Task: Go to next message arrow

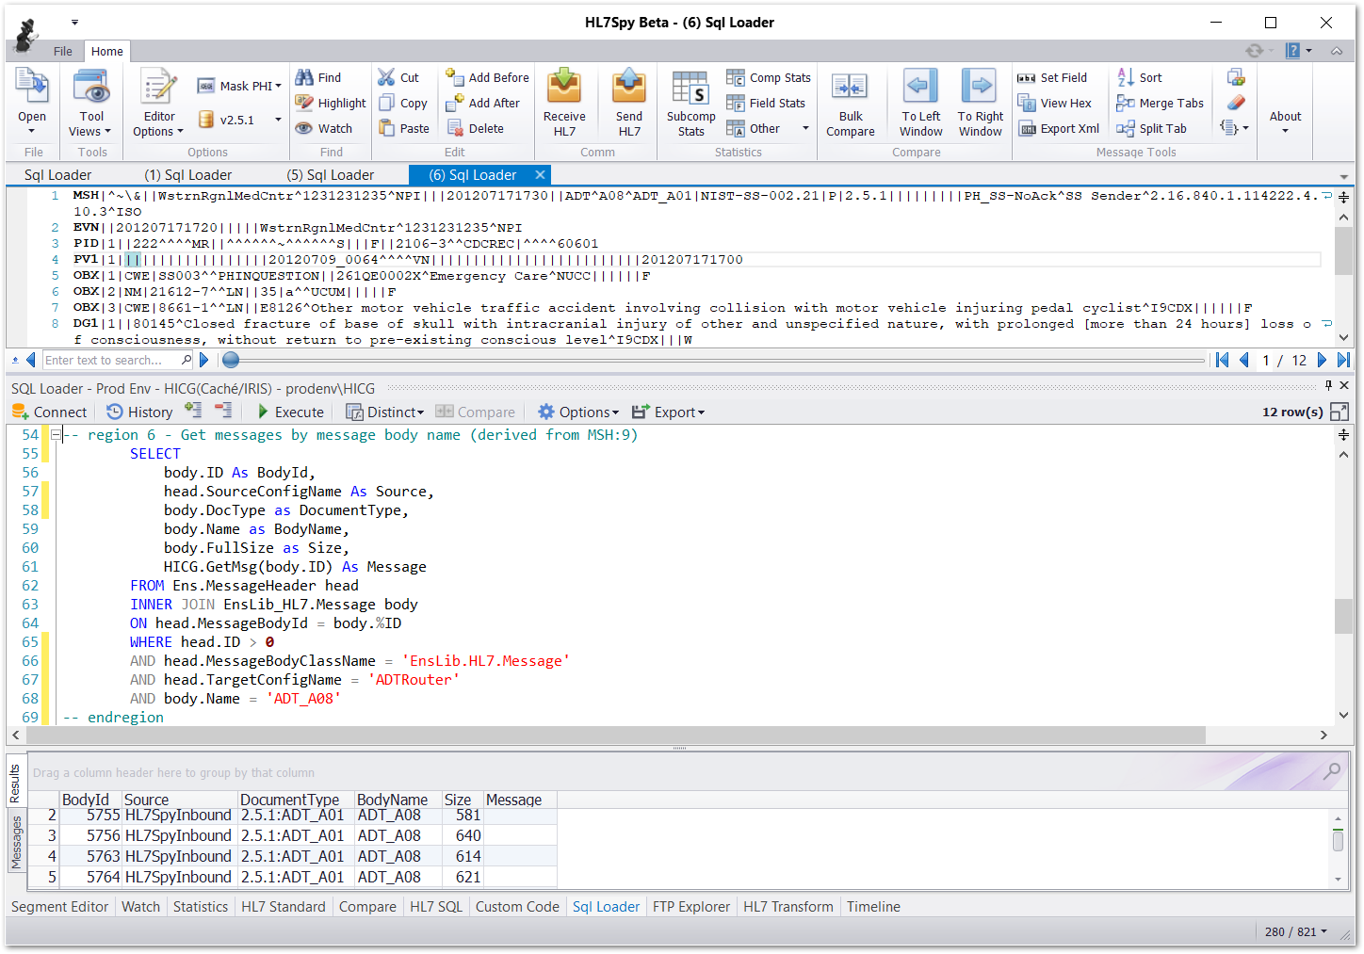Action: [1322, 360]
